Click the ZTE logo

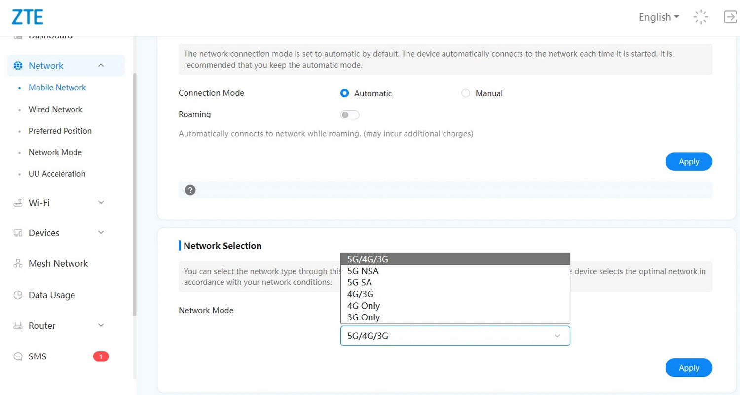(x=28, y=17)
